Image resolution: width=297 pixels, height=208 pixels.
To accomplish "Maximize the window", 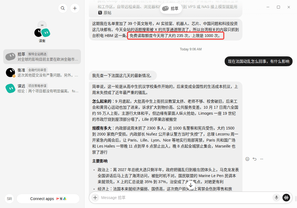I will click(278, 7).
